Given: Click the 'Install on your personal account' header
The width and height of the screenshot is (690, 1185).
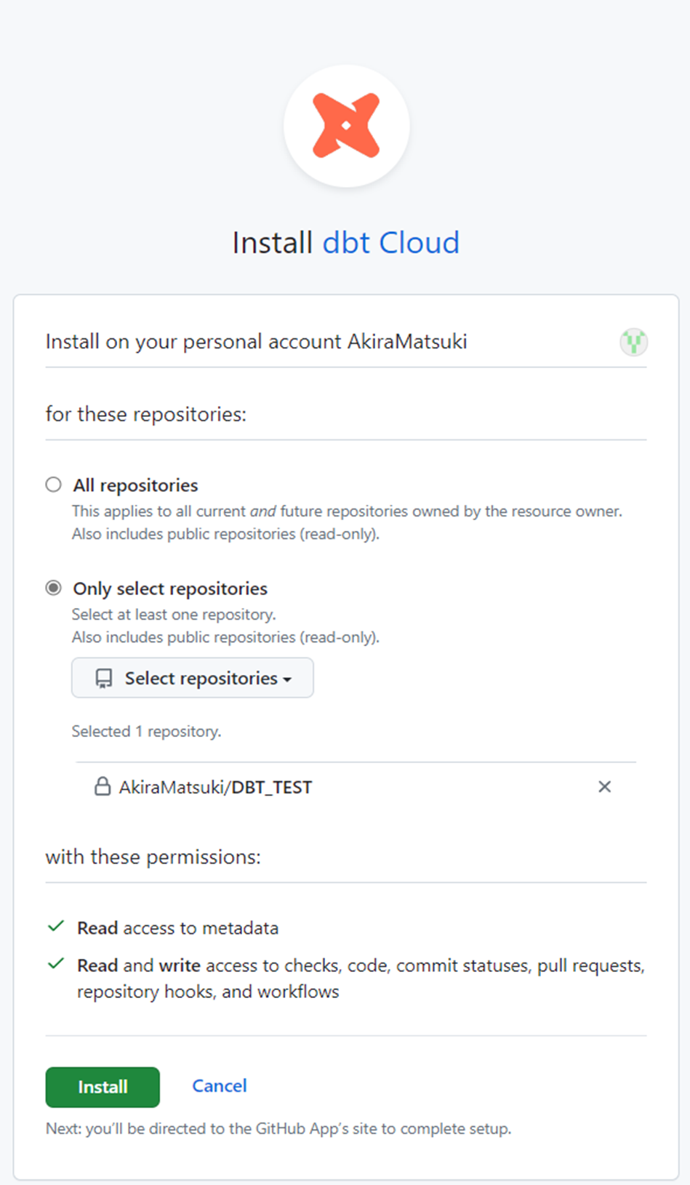Looking at the screenshot, I should [256, 342].
